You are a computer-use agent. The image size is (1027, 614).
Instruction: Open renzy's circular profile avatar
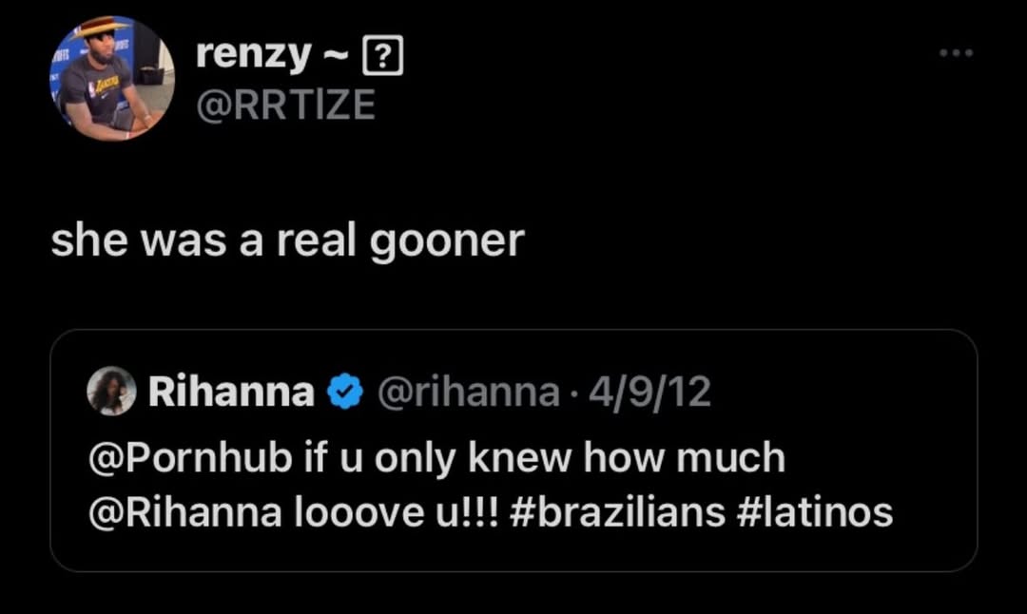(x=113, y=78)
